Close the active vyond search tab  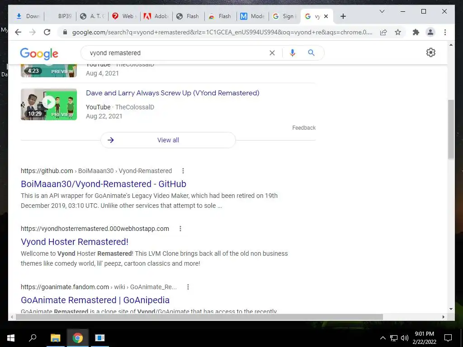[x=326, y=16]
